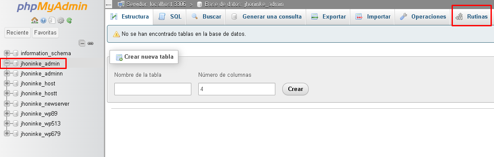Reload the navigation panel with green arrow
The width and height of the screenshot is (494, 157).
[x=69, y=21]
